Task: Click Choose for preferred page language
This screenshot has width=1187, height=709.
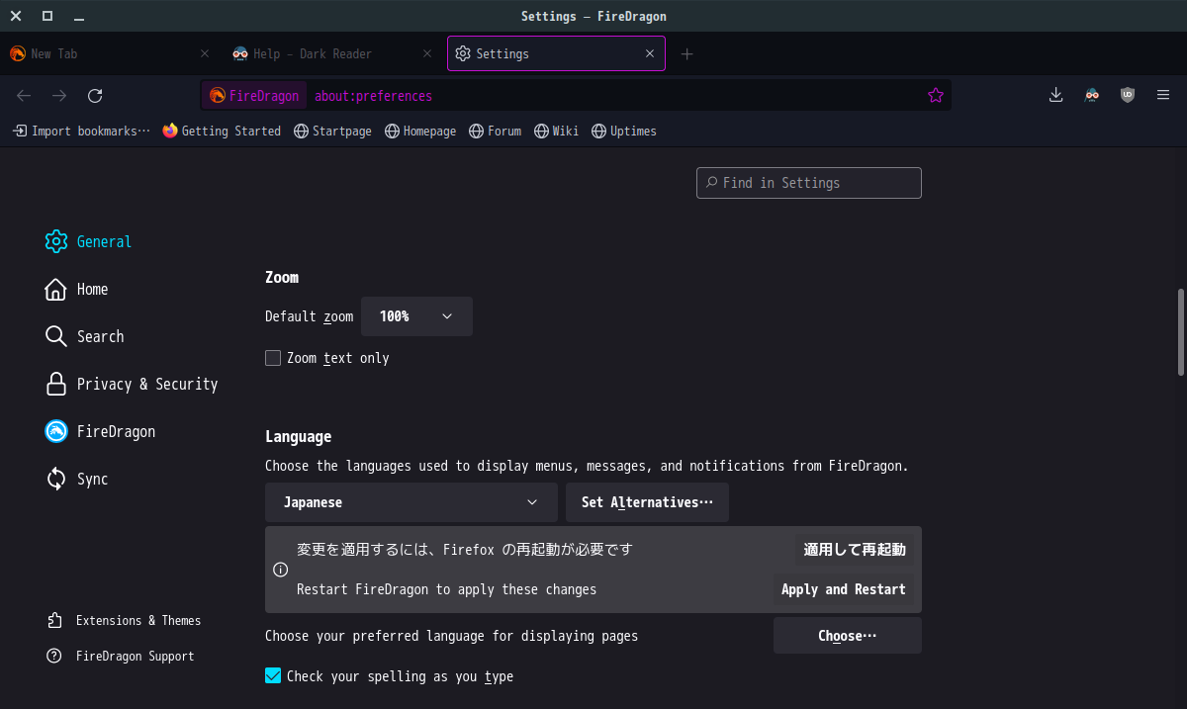Action: [x=848, y=636]
